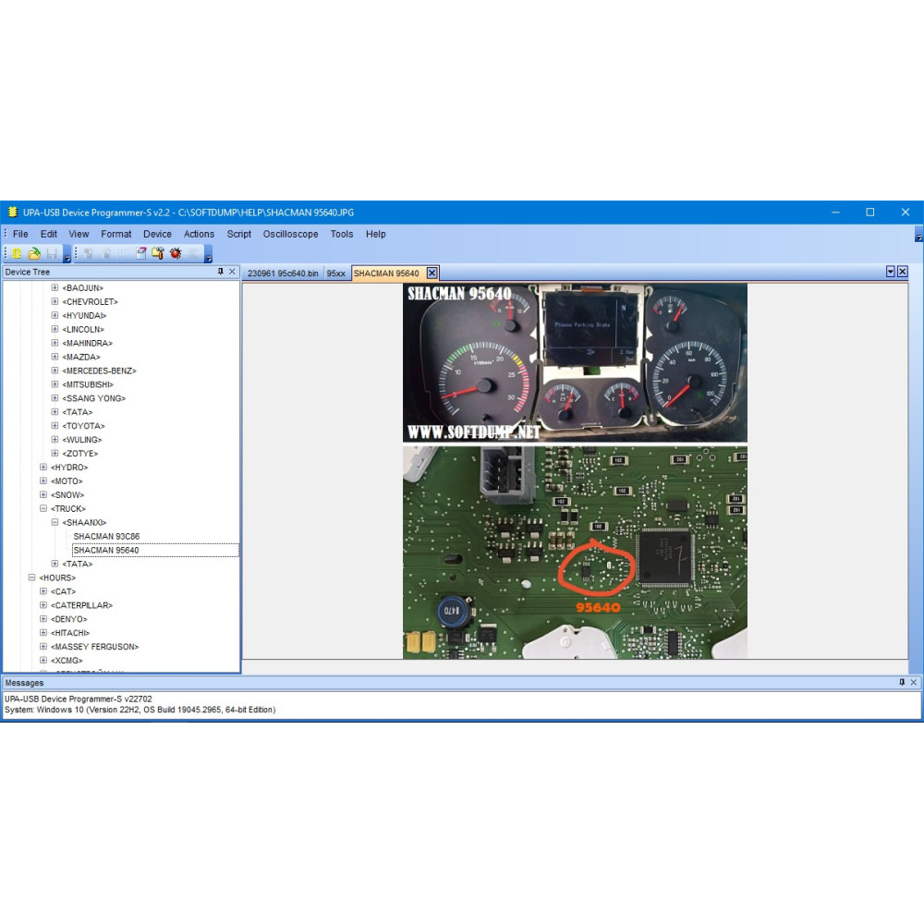Expand the TOYOTA tree node
The height and width of the screenshot is (924, 924).
point(55,425)
